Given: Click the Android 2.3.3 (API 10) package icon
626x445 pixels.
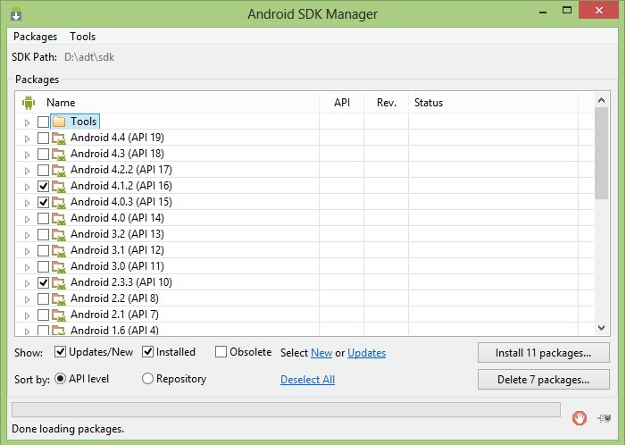Looking at the screenshot, I should point(59,283).
